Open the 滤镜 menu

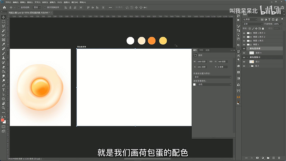[53, 2]
